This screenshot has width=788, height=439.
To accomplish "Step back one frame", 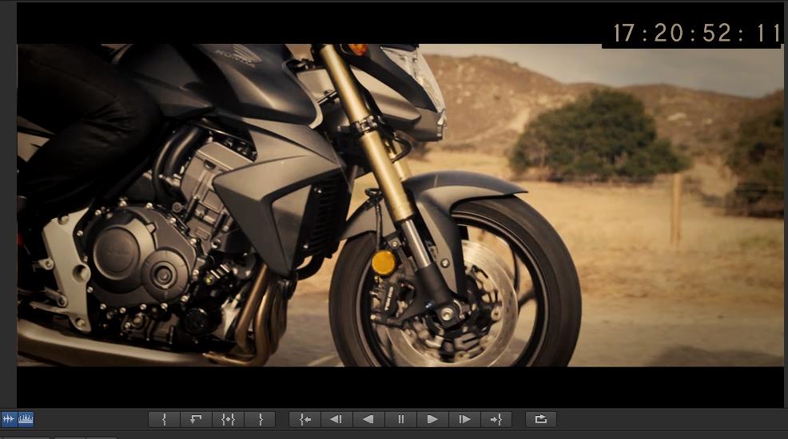I will (x=336, y=419).
